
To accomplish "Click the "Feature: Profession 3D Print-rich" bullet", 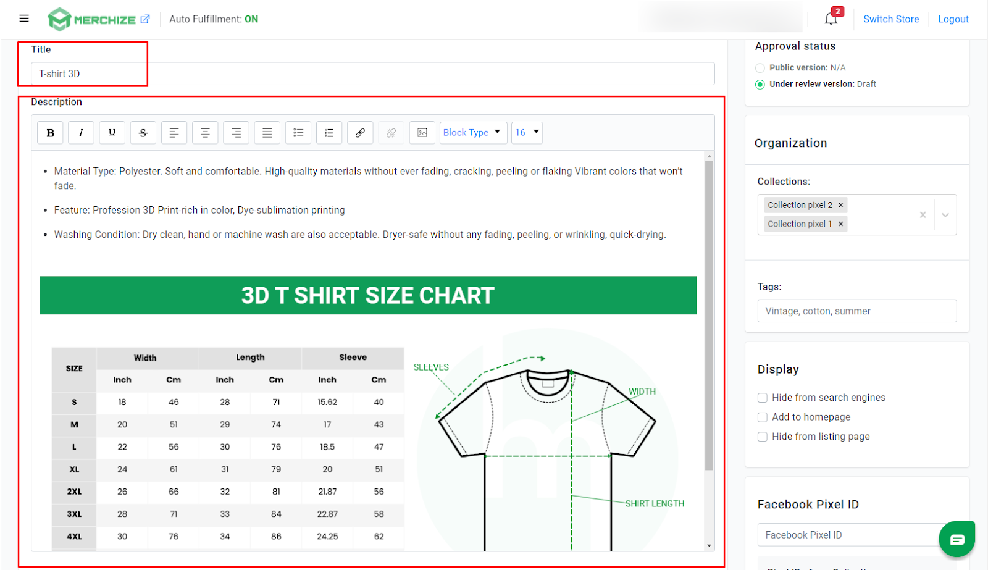I will click(x=199, y=210).
